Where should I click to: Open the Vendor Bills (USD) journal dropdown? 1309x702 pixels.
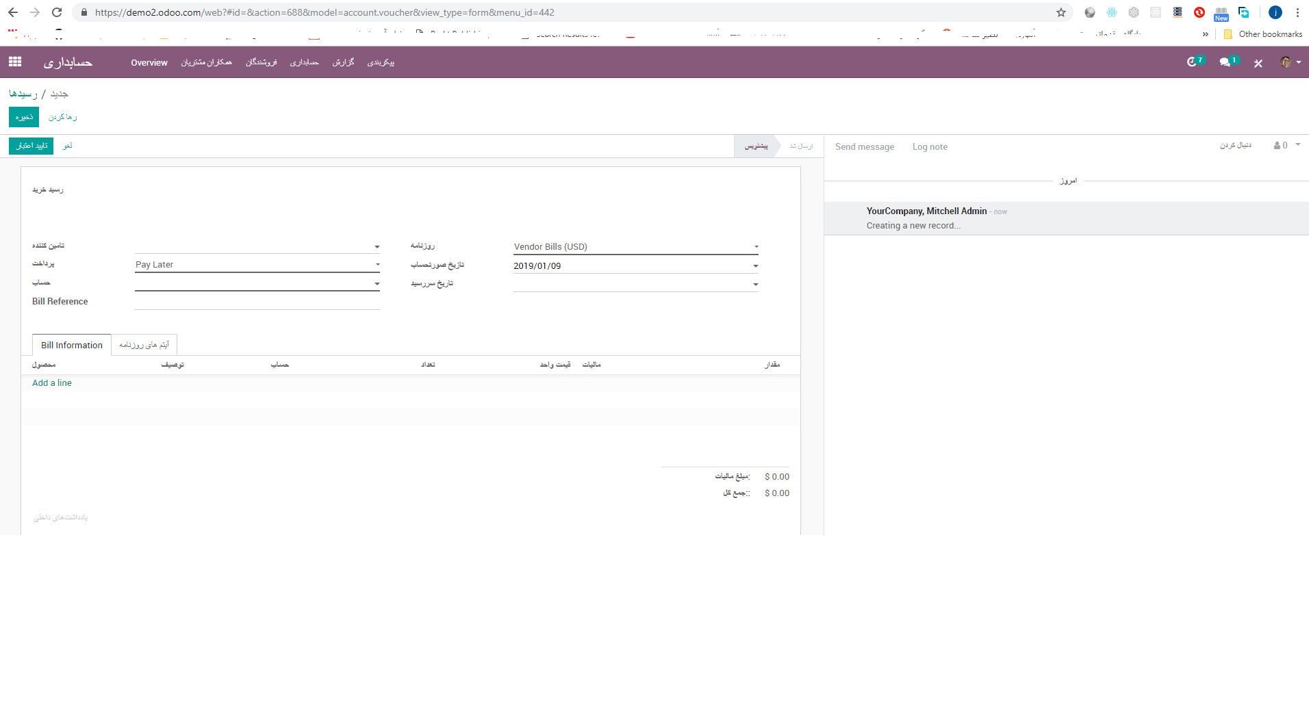click(755, 246)
